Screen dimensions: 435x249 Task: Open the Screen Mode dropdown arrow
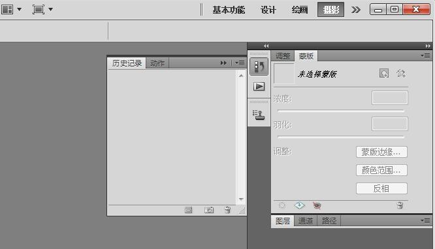(51, 9)
